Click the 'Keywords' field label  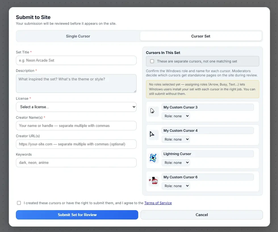pos(24,154)
